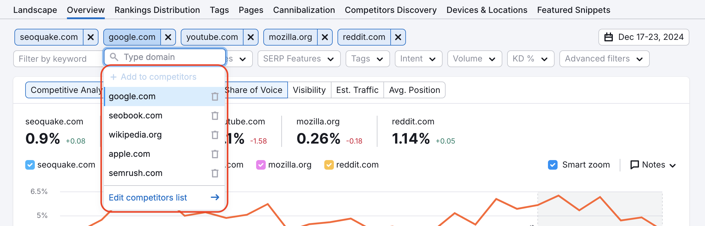Screen dimensions: 705x226
Task: Toggle the mozilla.org legend checkbox
Action: tap(261, 165)
